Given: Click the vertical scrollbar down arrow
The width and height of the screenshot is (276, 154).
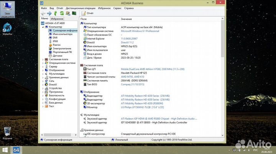Looking at the screenshot, I should 222,135.
